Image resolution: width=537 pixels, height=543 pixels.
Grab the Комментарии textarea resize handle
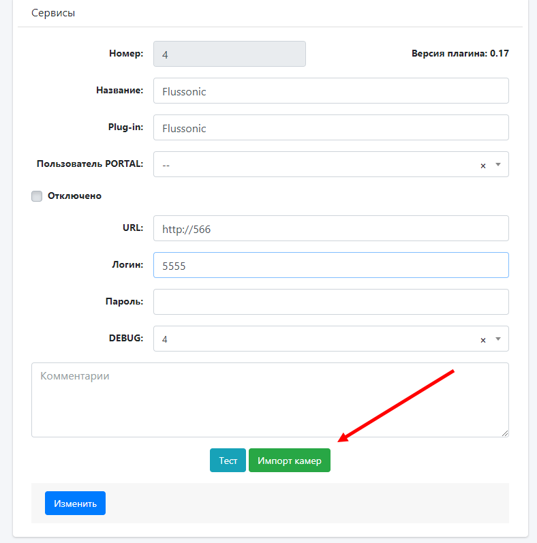coord(505,433)
